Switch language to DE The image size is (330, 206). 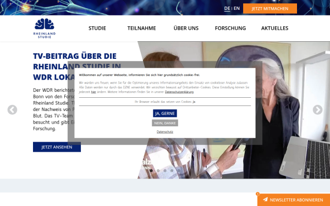tap(227, 8)
